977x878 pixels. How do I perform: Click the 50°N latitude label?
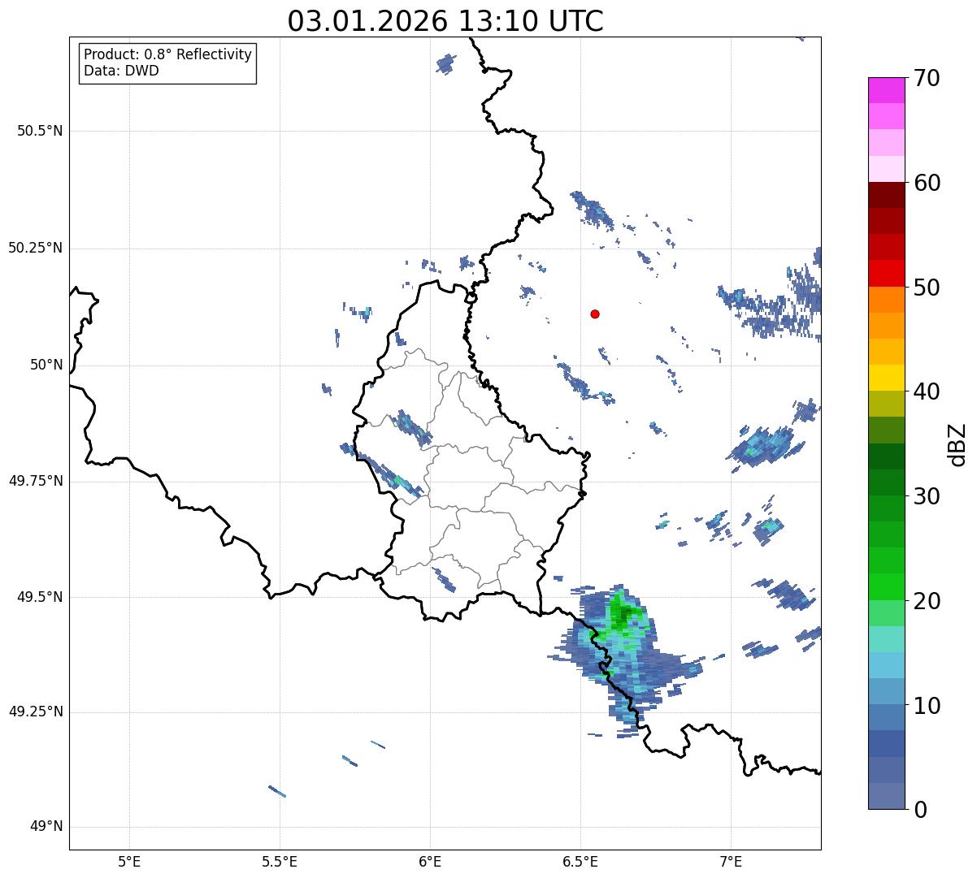[47, 365]
